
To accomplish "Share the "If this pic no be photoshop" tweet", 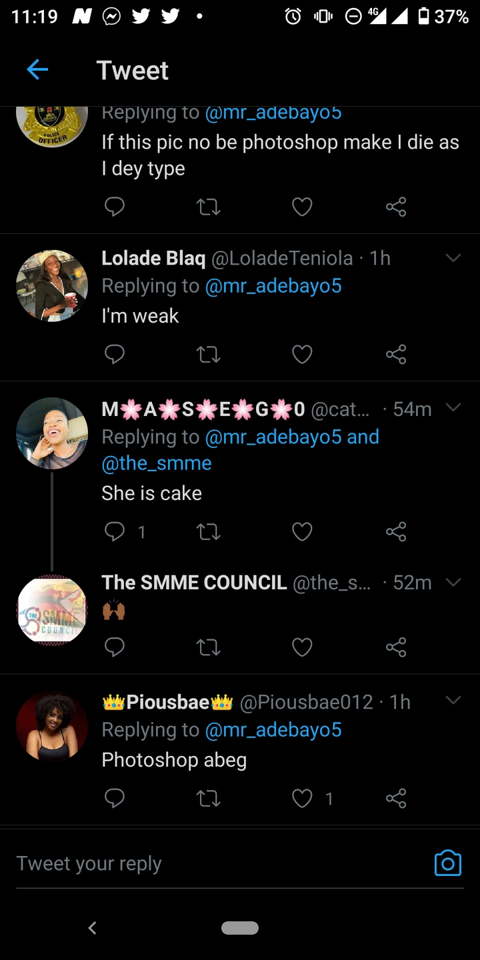I will point(396,207).
